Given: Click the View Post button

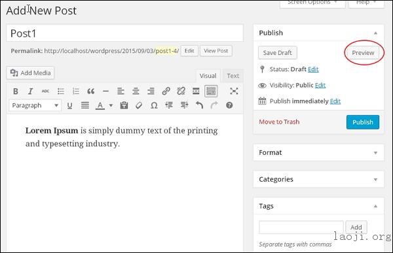Looking at the screenshot, I should [215, 51].
